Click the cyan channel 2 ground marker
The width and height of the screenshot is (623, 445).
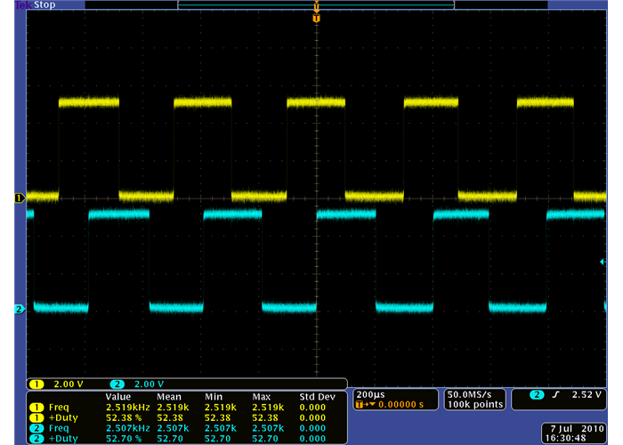tap(20, 310)
